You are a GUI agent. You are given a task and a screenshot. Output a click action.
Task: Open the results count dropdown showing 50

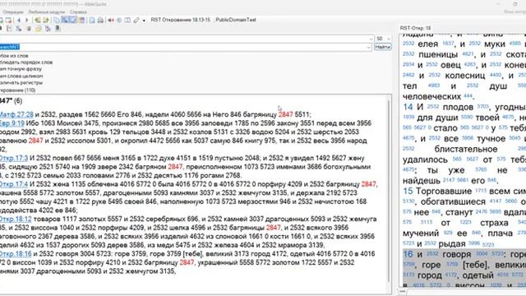point(389,39)
